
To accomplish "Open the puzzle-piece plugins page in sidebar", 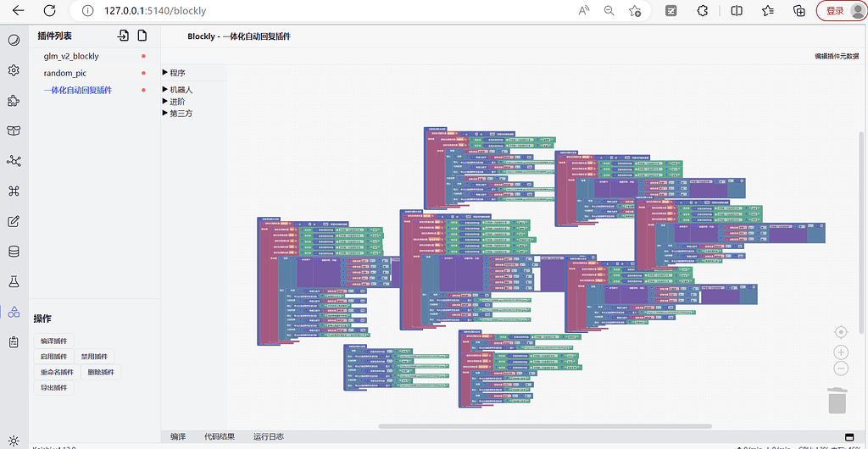I will click(x=14, y=100).
